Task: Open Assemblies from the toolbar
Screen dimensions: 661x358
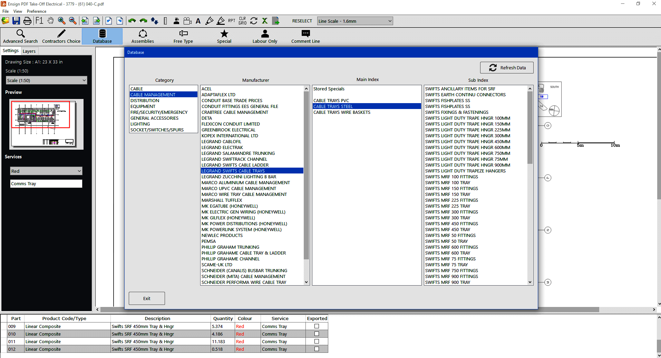Action: click(x=143, y=37)
